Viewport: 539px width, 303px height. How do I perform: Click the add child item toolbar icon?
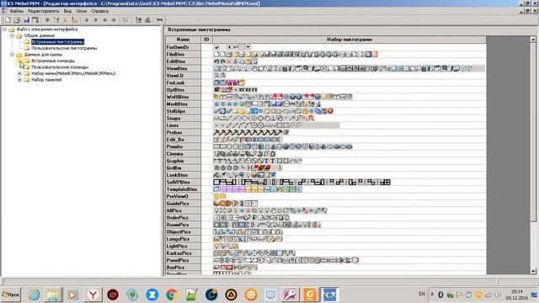click(56, 20)
